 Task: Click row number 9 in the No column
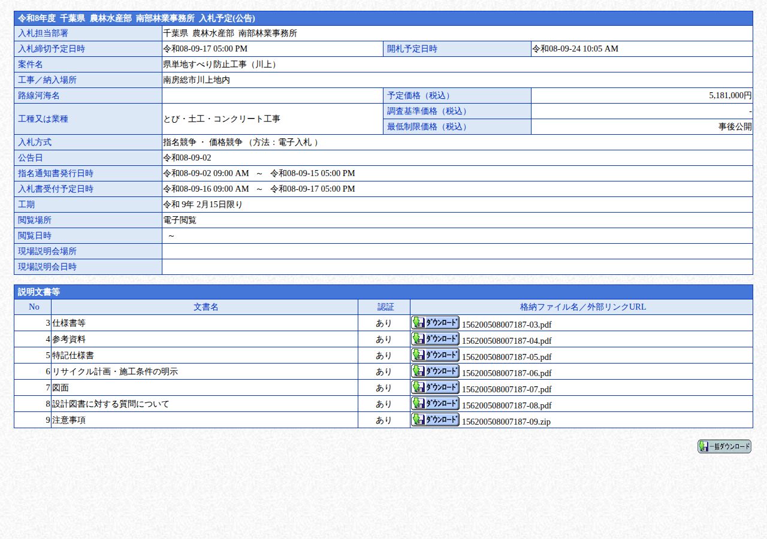click(48, 420)
